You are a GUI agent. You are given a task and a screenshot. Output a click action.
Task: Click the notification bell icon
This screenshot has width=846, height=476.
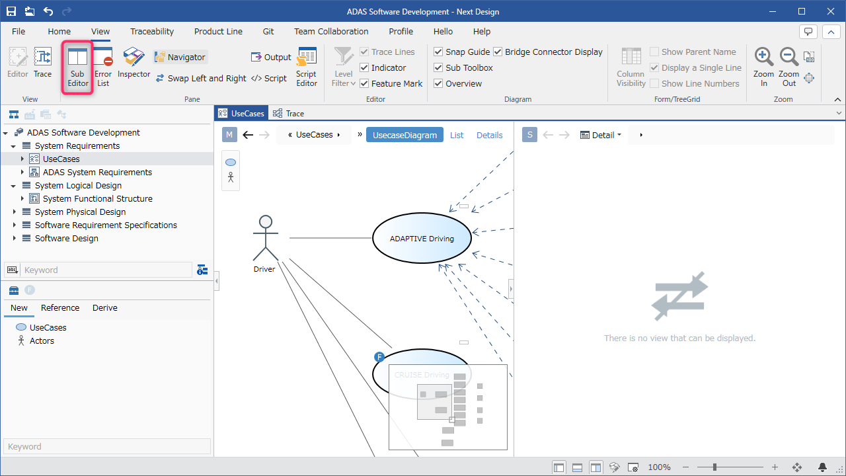point(823,467)
